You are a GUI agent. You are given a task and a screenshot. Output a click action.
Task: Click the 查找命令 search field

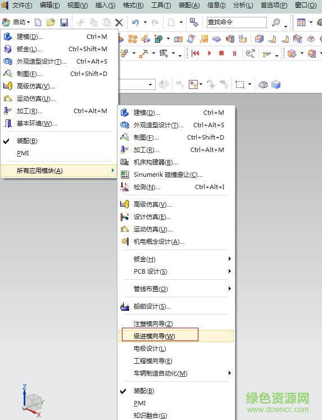click(x=237, y=22)
